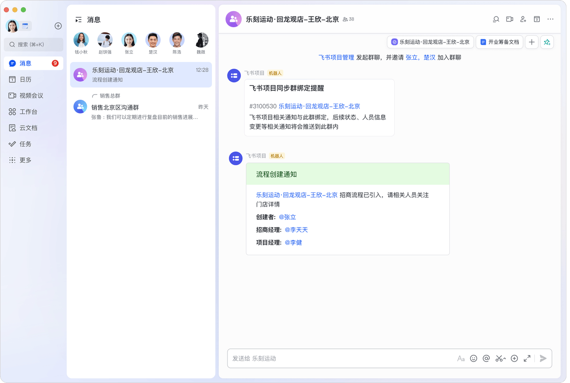
Task: Add member to group icon
Action: click(x=523, y=19)
